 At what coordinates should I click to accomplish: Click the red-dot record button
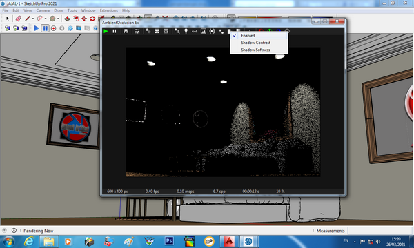(x=53, y=28)
